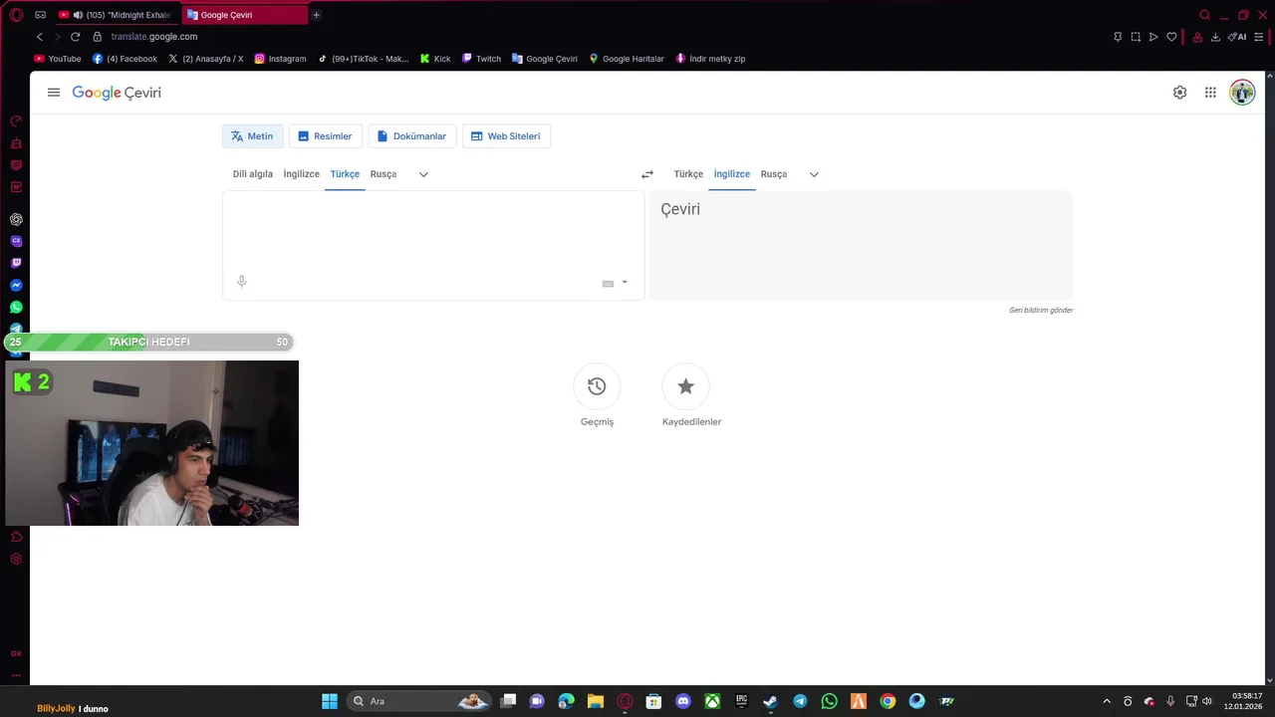Open Instagram bookmark

pyautogui.click(x=281, y=59)
